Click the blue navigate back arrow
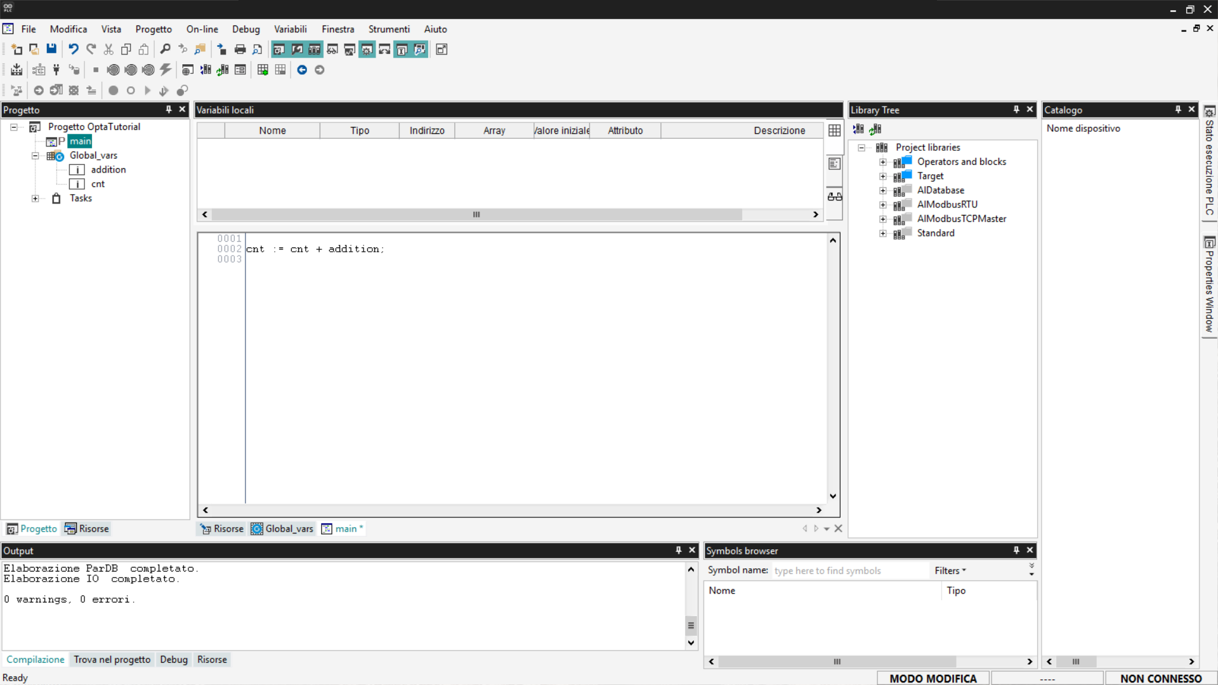Viewport: 1218px width, 685px height. (302, 70)
